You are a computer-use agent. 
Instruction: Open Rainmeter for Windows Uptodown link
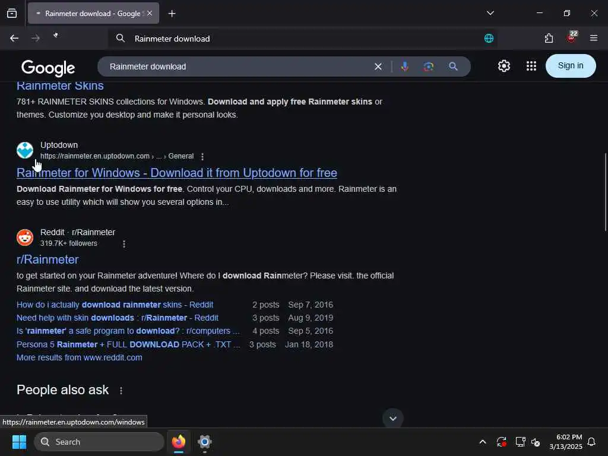[177, 173]
